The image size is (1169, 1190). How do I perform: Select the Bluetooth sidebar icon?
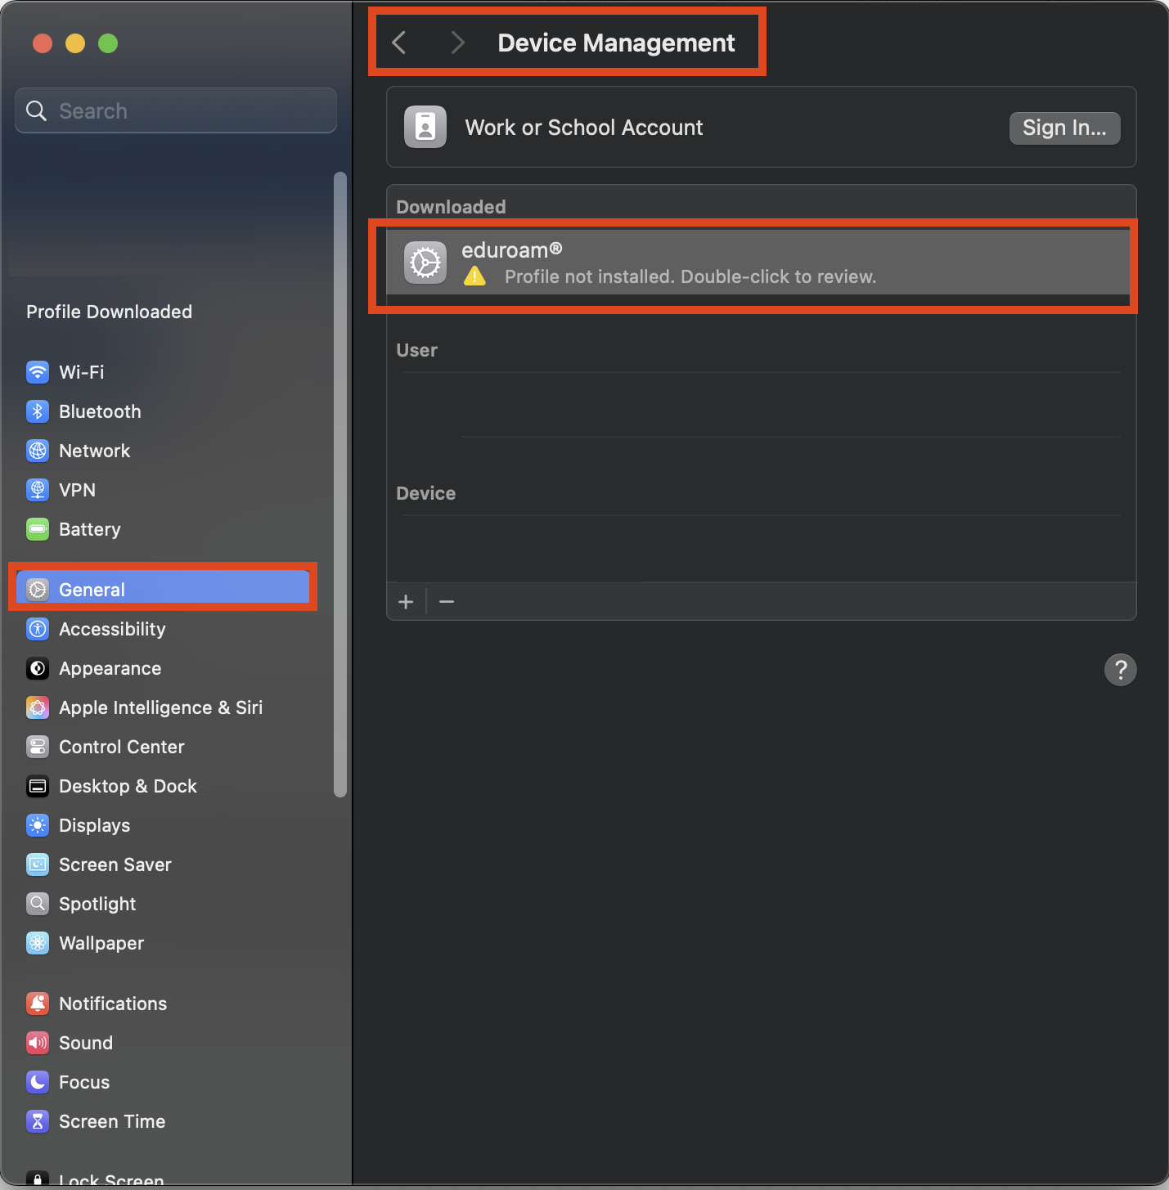point(38,411)
